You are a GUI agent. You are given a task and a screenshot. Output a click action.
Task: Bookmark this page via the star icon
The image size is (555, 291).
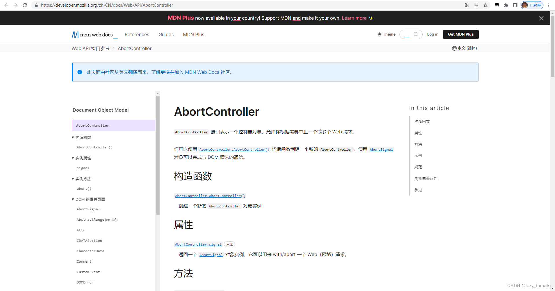tap(485, 5)
